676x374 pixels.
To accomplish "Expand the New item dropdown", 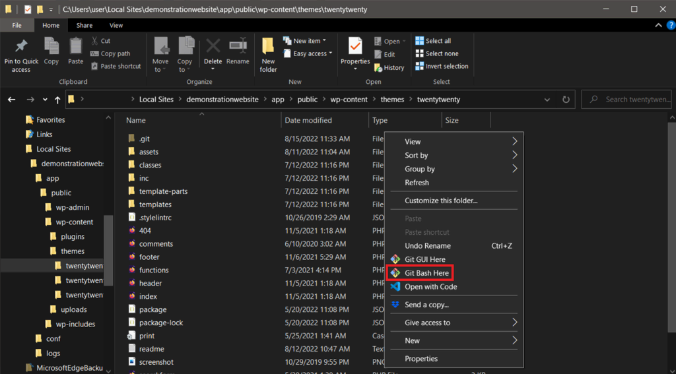I will (x=308, y=41).
